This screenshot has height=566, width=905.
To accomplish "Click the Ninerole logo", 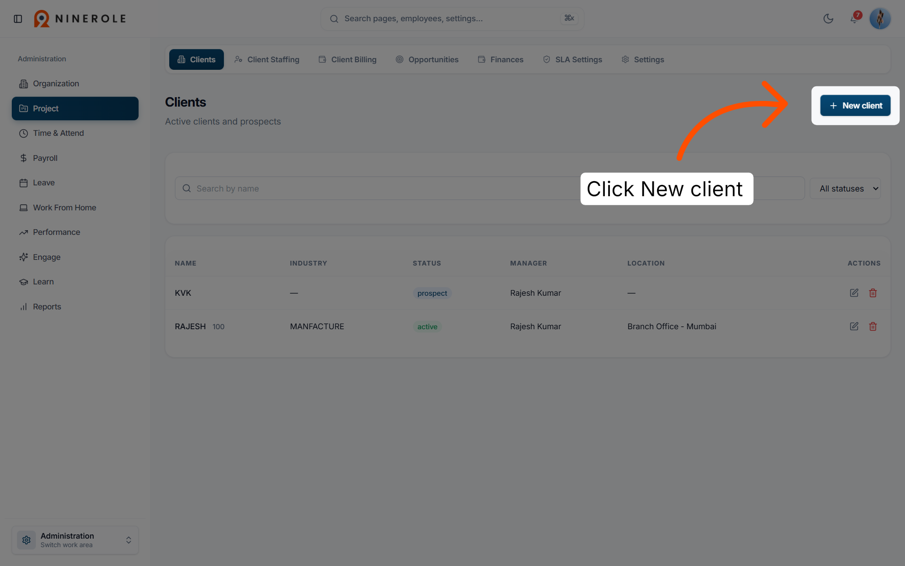I will pyautogui.click(x=80, y=19).
